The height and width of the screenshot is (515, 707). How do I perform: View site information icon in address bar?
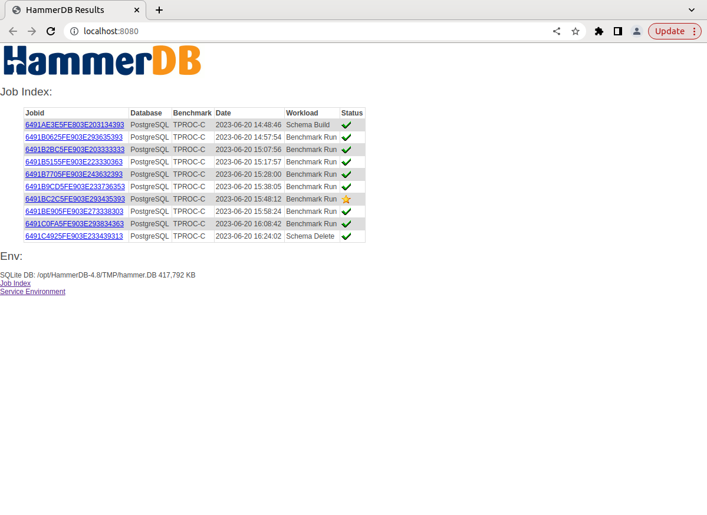click(x=74, y=31)
